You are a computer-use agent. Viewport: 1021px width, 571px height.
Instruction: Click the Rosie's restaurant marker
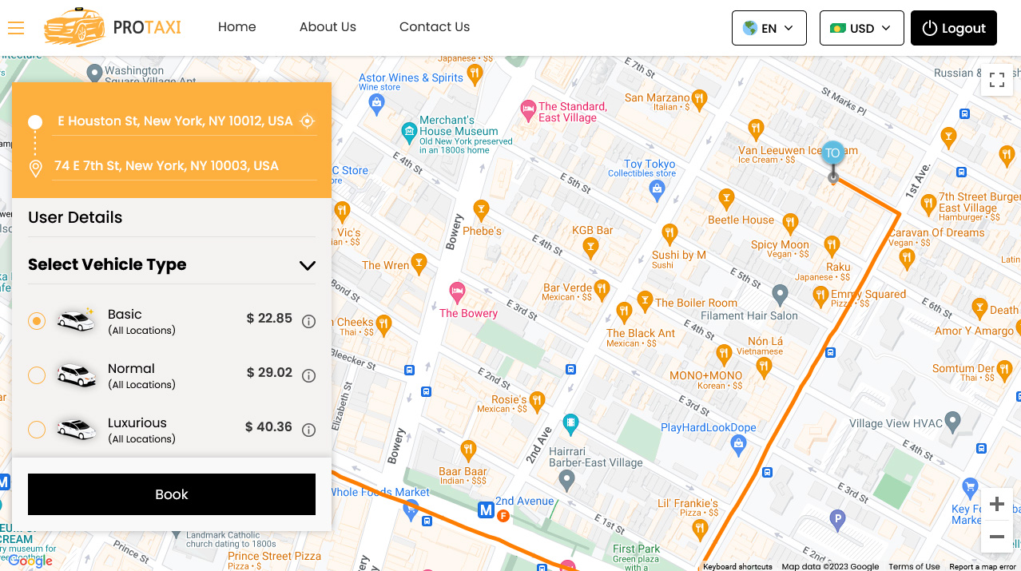click(537, 400)
